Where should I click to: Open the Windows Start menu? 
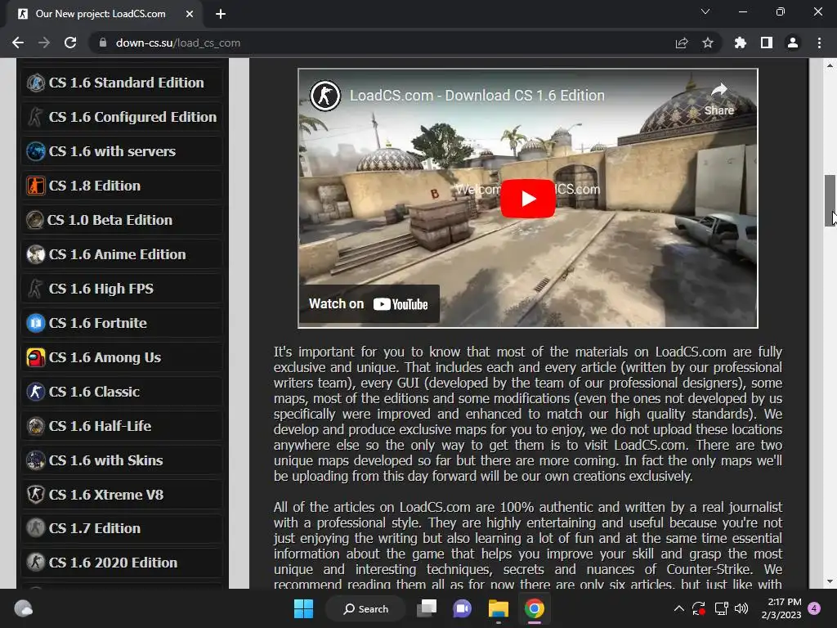point(304,608)
